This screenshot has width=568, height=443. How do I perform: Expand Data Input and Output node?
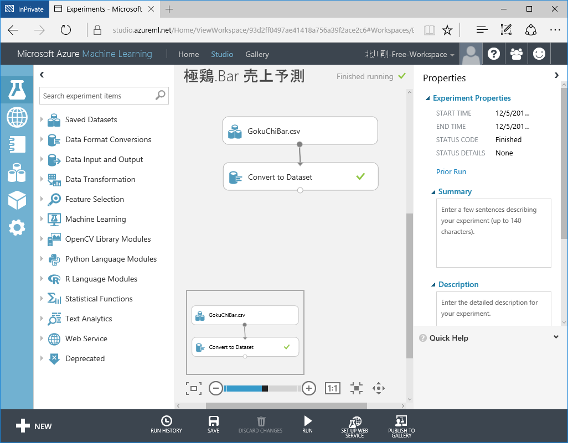pos(42,159)
